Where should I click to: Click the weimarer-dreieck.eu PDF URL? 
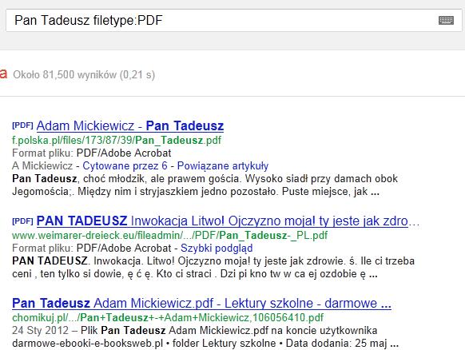click(170, 236)
